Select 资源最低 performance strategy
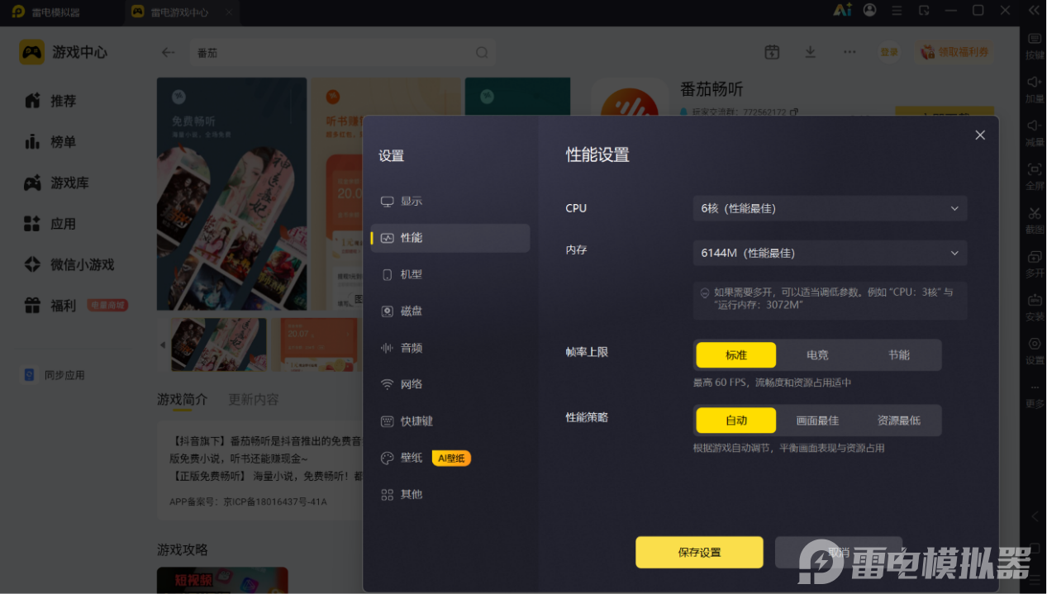The image size is (1047, 594). point(898,421)
